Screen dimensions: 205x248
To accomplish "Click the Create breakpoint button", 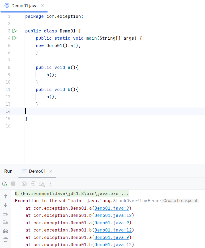I will [x=180, y=201].
